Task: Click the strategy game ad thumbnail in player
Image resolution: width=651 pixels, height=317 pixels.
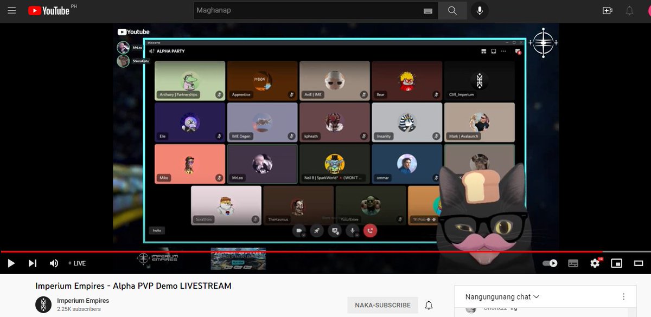Action: pyautogui.click(x=238, y=259)
